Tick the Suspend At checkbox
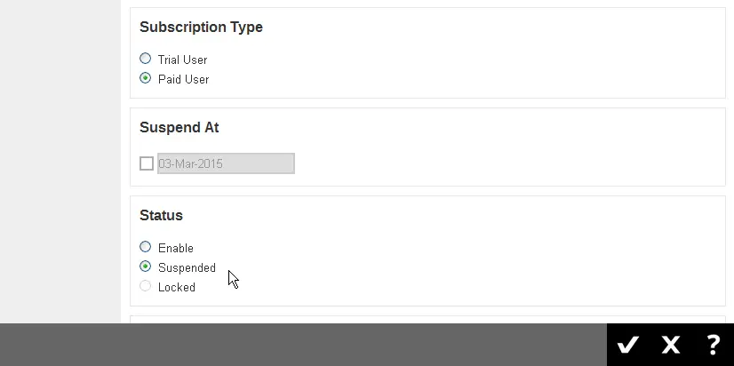This screenshot has width=734, height=366. pyautogui.click(x=147, y=163)
